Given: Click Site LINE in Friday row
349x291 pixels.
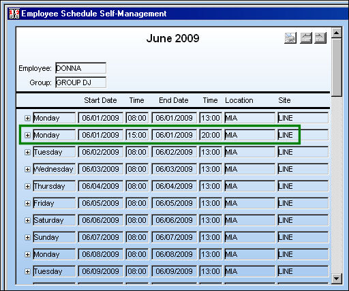Looking at the screenshot, I should (303, 203).
